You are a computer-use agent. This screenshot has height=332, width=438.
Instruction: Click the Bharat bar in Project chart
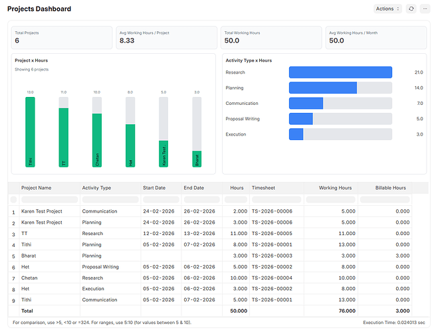click(x=197, y=159)
